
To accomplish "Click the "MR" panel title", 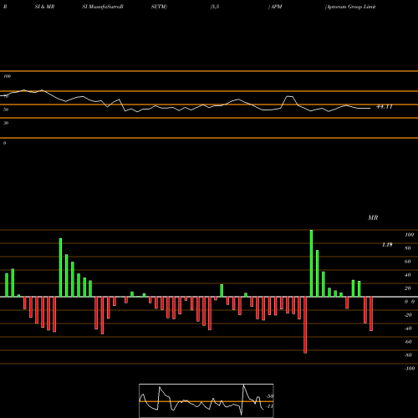I will point(373,217).
